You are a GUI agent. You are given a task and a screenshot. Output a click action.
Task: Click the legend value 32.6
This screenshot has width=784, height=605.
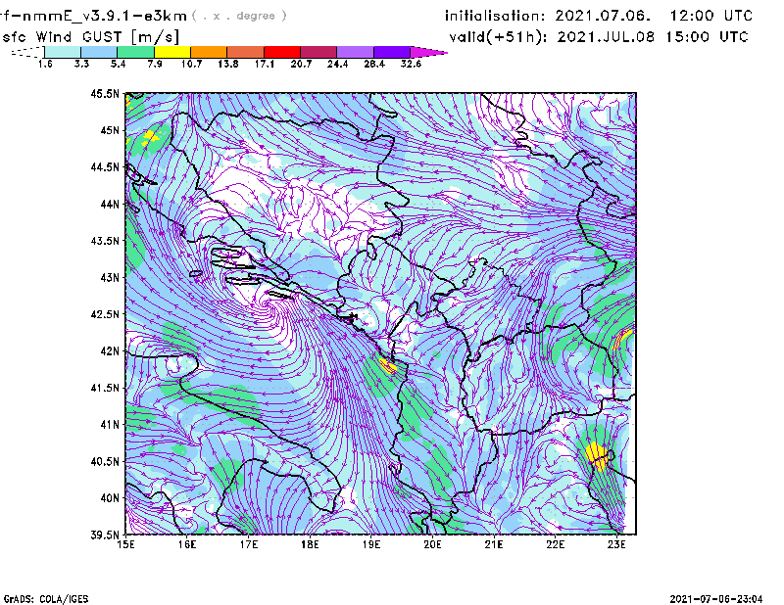click(x=411, y=64)
